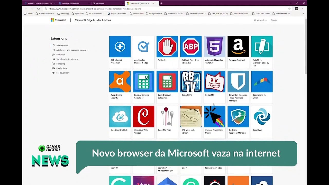The height and width of the screenshot is (185, 329).
Task: Open the AmazonSmile bookmark
Action: (137, 14)
